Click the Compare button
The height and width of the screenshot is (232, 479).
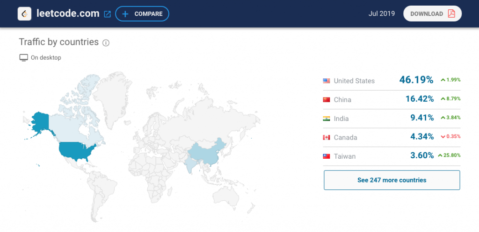coord(142,14)
